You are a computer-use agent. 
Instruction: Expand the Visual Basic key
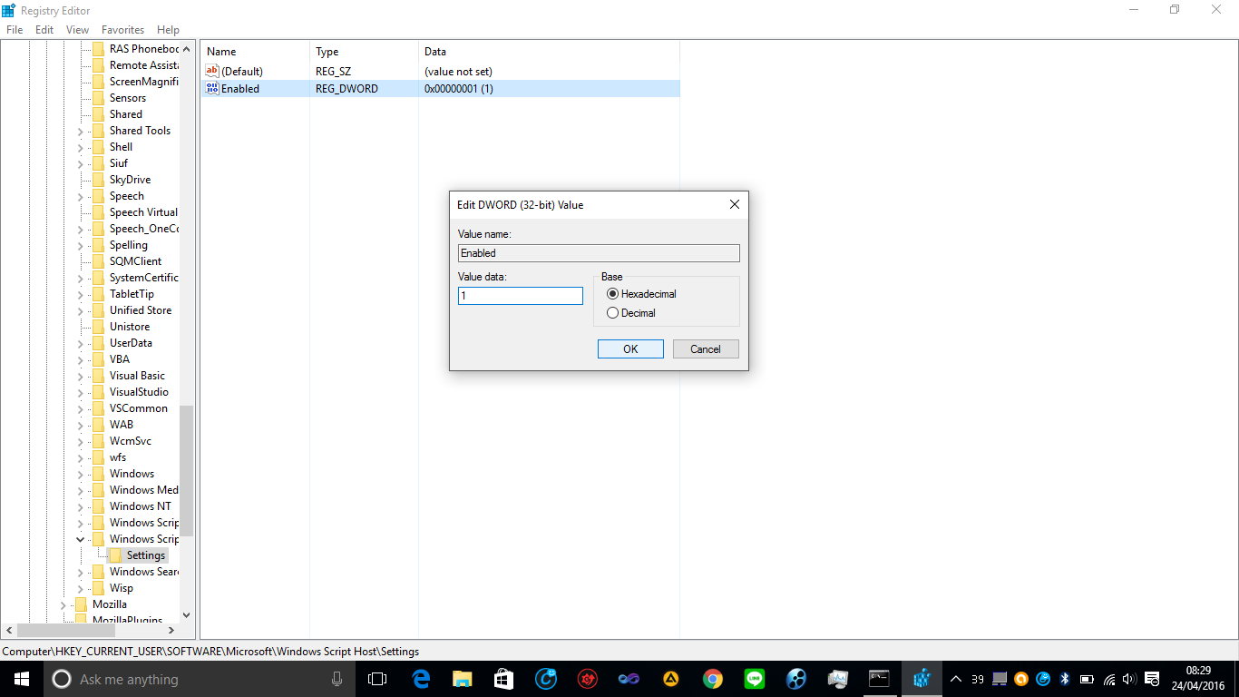pyautogui.click(x=80, y=377)
